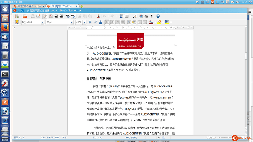Set paragraph Centered alignment
The height and width of the screenshot is (142, 253).
(x=112, y=22)
